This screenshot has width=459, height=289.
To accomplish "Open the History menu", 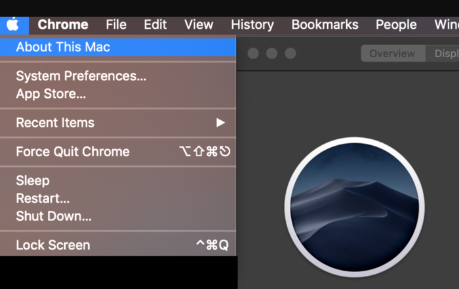I will click(252, 24).
